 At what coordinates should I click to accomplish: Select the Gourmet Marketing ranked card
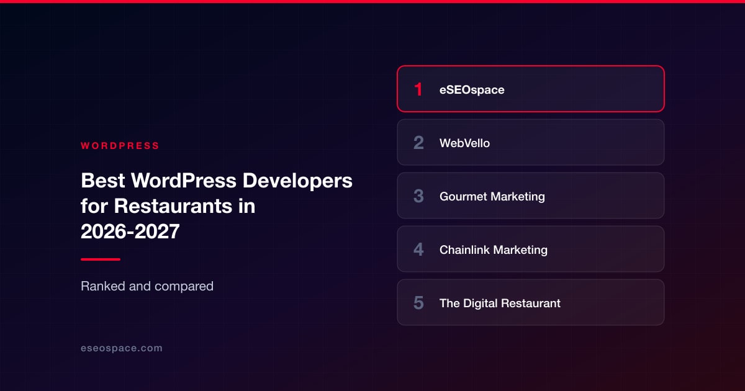(x=531, y=195)
